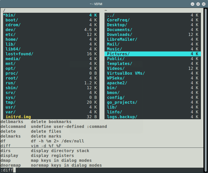Open the VirtualBox VMs/ directory
Image resolution: width=208 pixels, height=173 pixels.
[x=126, y=73]
